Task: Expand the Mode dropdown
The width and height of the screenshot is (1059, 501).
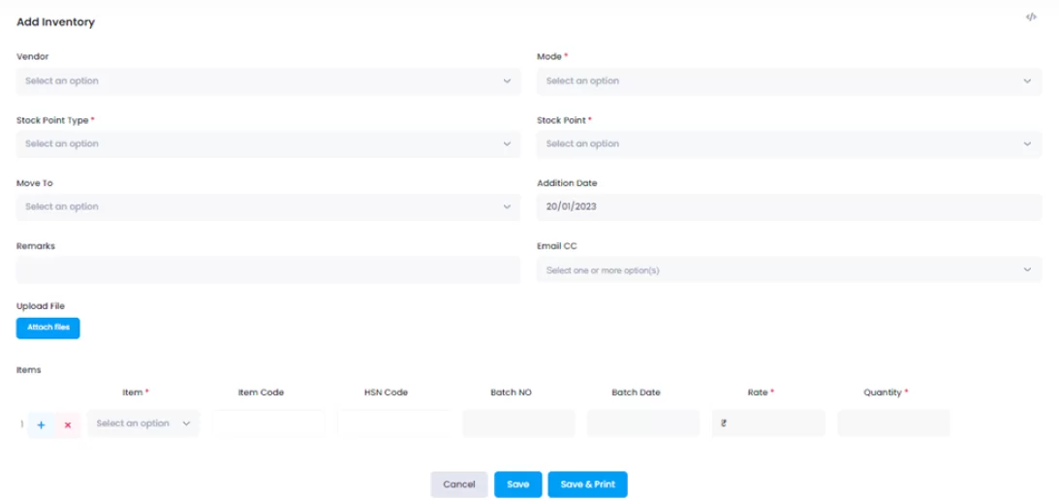Action: coord(789,81)
